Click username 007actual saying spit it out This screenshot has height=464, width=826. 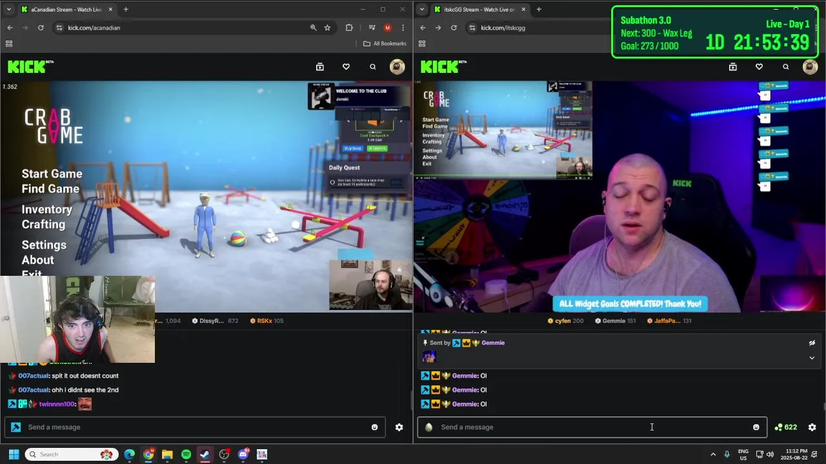(34, 376)
